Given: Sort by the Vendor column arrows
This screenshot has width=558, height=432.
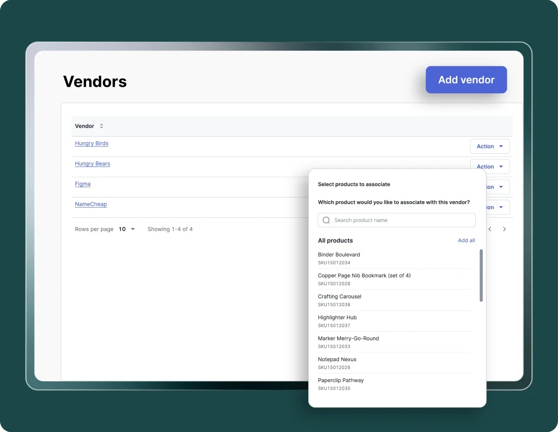Looking at the screenshot, I should pos(101,126).
